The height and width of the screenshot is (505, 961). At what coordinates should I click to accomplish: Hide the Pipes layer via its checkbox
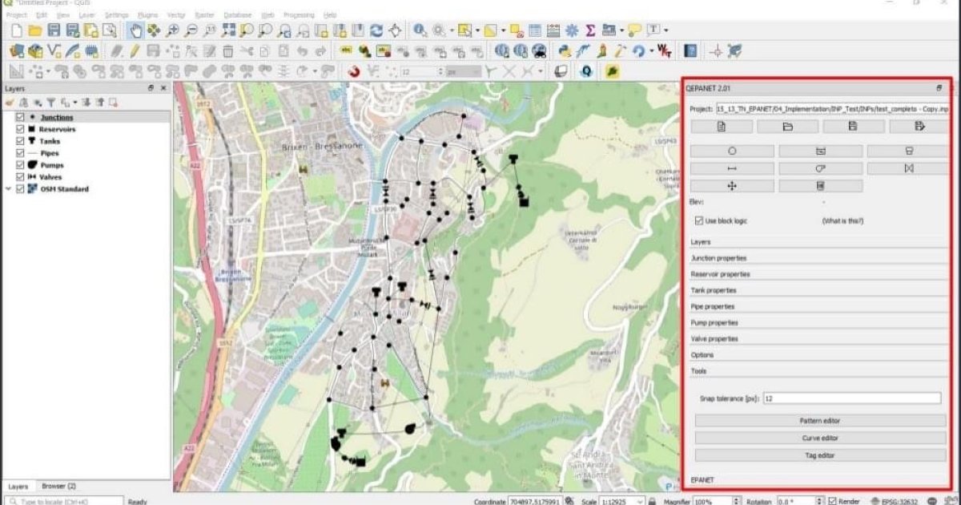(x=21, y=153)
